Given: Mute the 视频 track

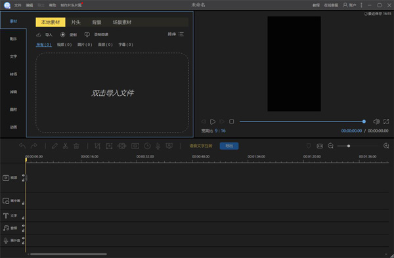Looking at the screenshot, I should (x=24, y=175).
